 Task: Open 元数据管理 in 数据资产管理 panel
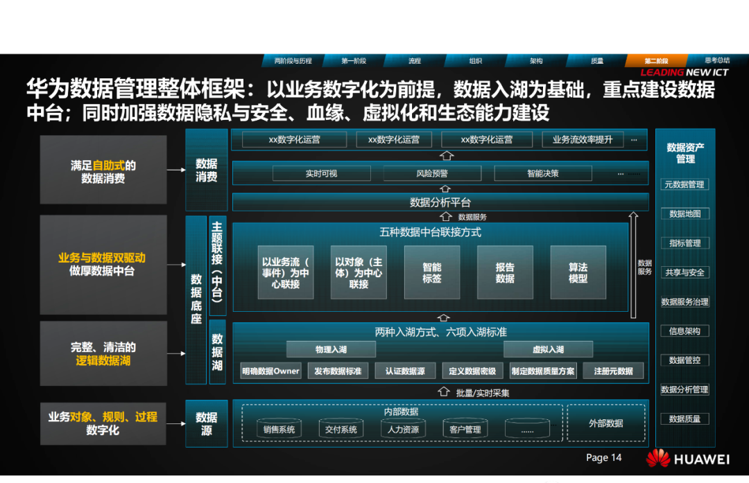click(685, 184)
